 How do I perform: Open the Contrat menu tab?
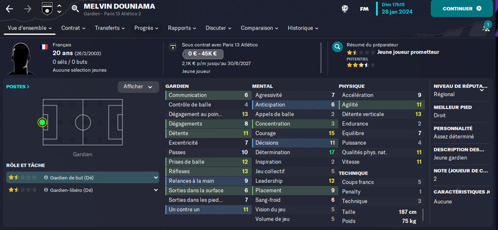(x=73, y=28)
